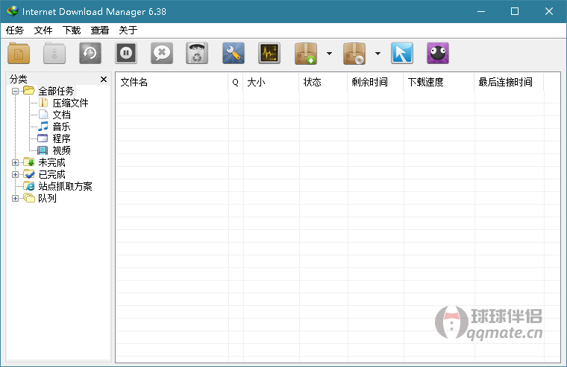Click the pause-symbol toolbar icon
Image resolution: width=567 pixels, height=367 pixels.
126,54
